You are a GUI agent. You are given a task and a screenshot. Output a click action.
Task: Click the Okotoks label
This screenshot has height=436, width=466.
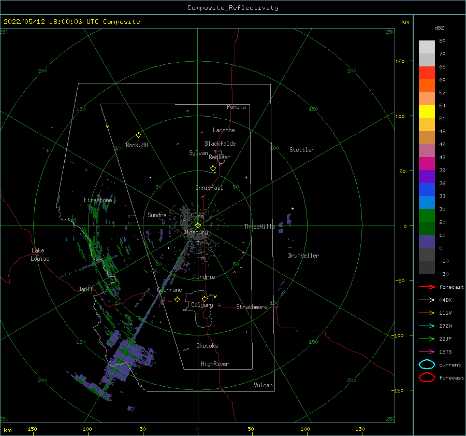tap(207, 346)
